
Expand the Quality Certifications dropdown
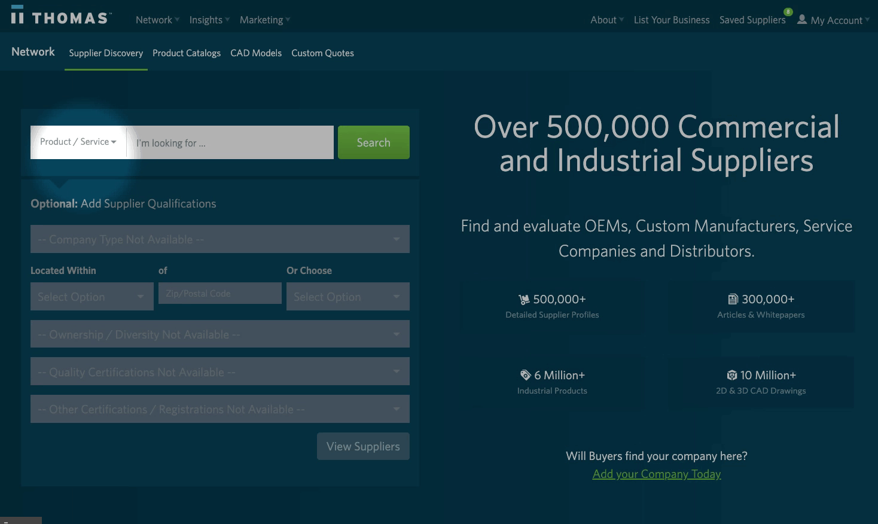pyautogui.click(x=219, y=372)
